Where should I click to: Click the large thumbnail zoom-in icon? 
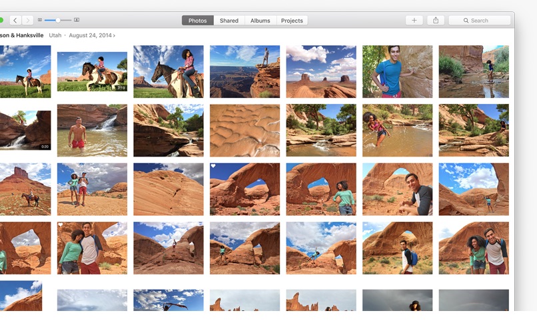click(77, 21)
